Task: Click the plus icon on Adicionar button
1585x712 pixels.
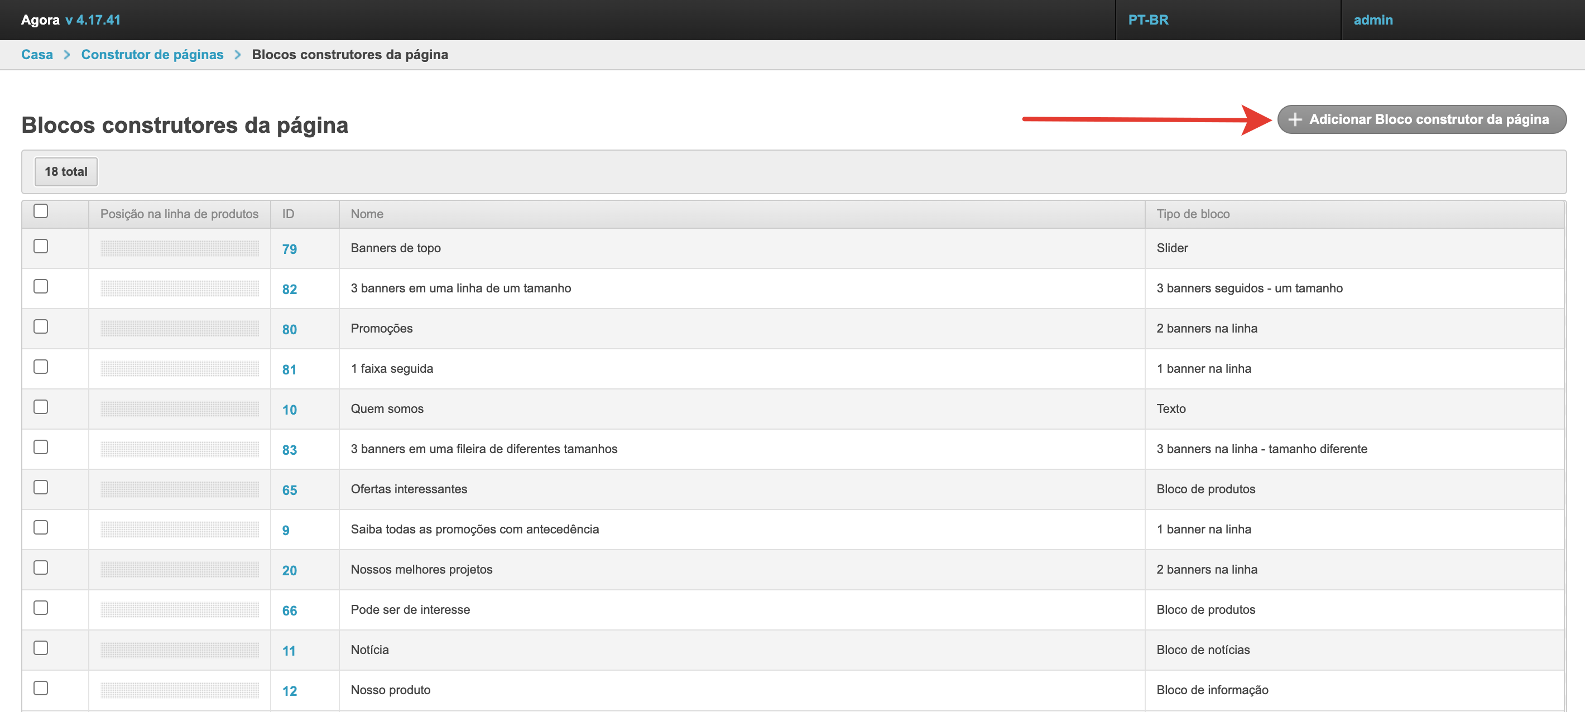Action: coord(1295,119)
